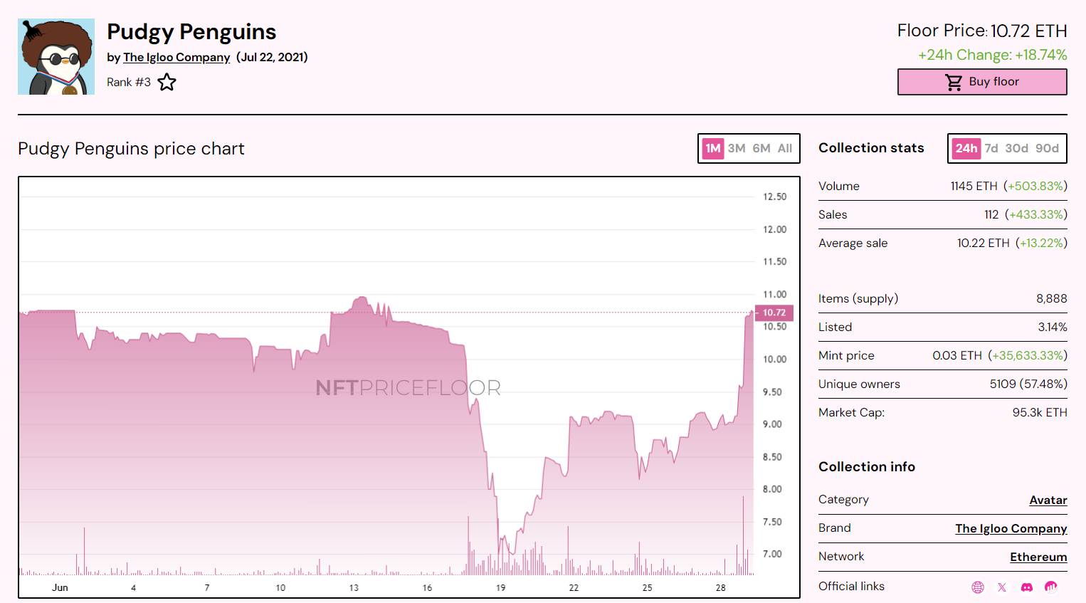Open the official website globe icon

click(x=978, y=587)
